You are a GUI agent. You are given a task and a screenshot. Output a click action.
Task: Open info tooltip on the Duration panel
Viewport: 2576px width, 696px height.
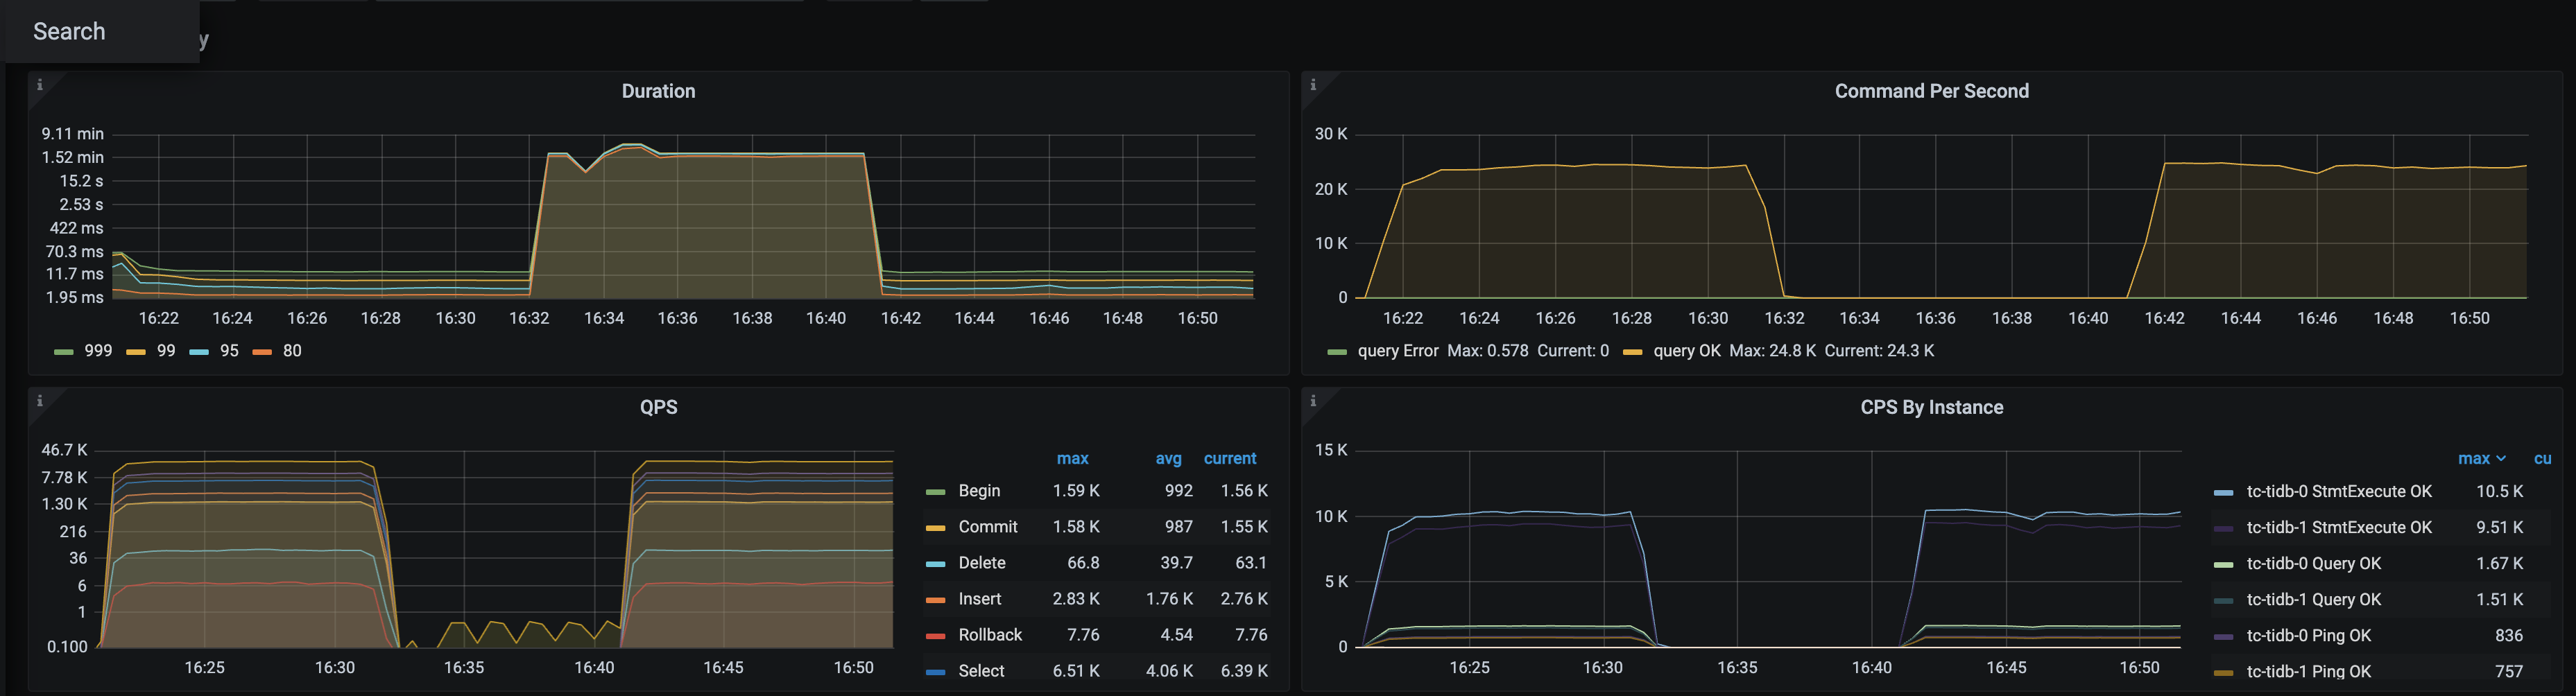pyautogui.click(x=40, y=85)
